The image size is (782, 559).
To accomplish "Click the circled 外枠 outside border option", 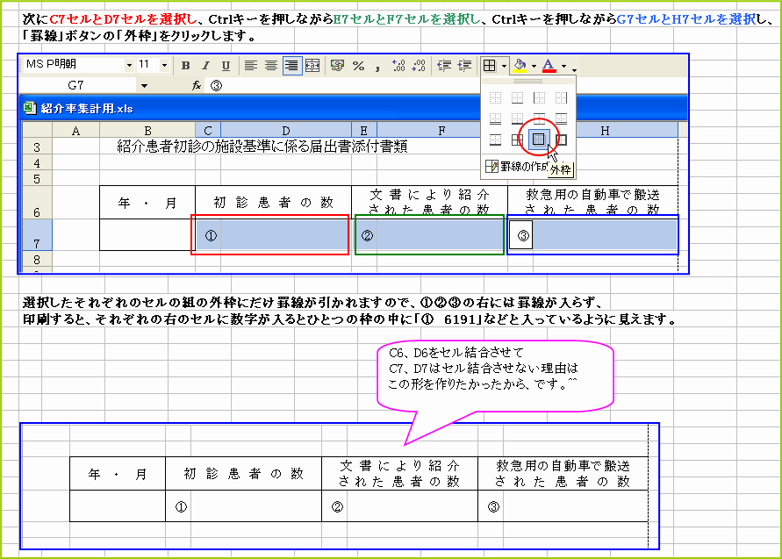I will pyautogui.click(x=540, y=138).
